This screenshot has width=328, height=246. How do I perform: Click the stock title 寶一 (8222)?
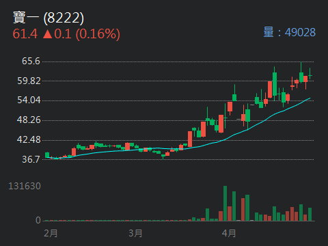pyautogui.click(x=49, y=18)
